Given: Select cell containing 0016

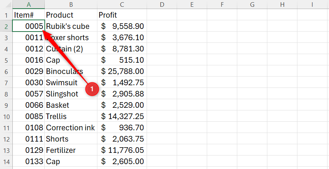Looking at the screenshot, I should (29, 60).
